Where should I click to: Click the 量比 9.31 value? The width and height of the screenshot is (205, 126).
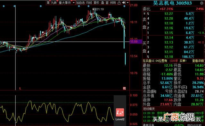pyautogui.click(x=200, y=79)
